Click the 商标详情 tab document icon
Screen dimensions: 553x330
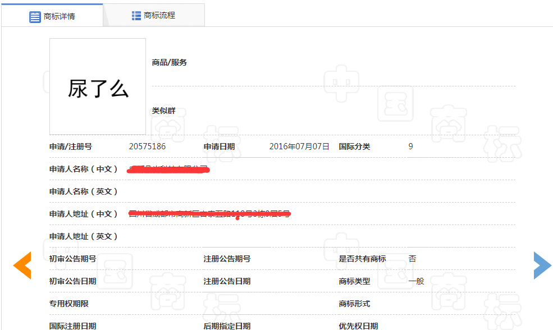35,16
